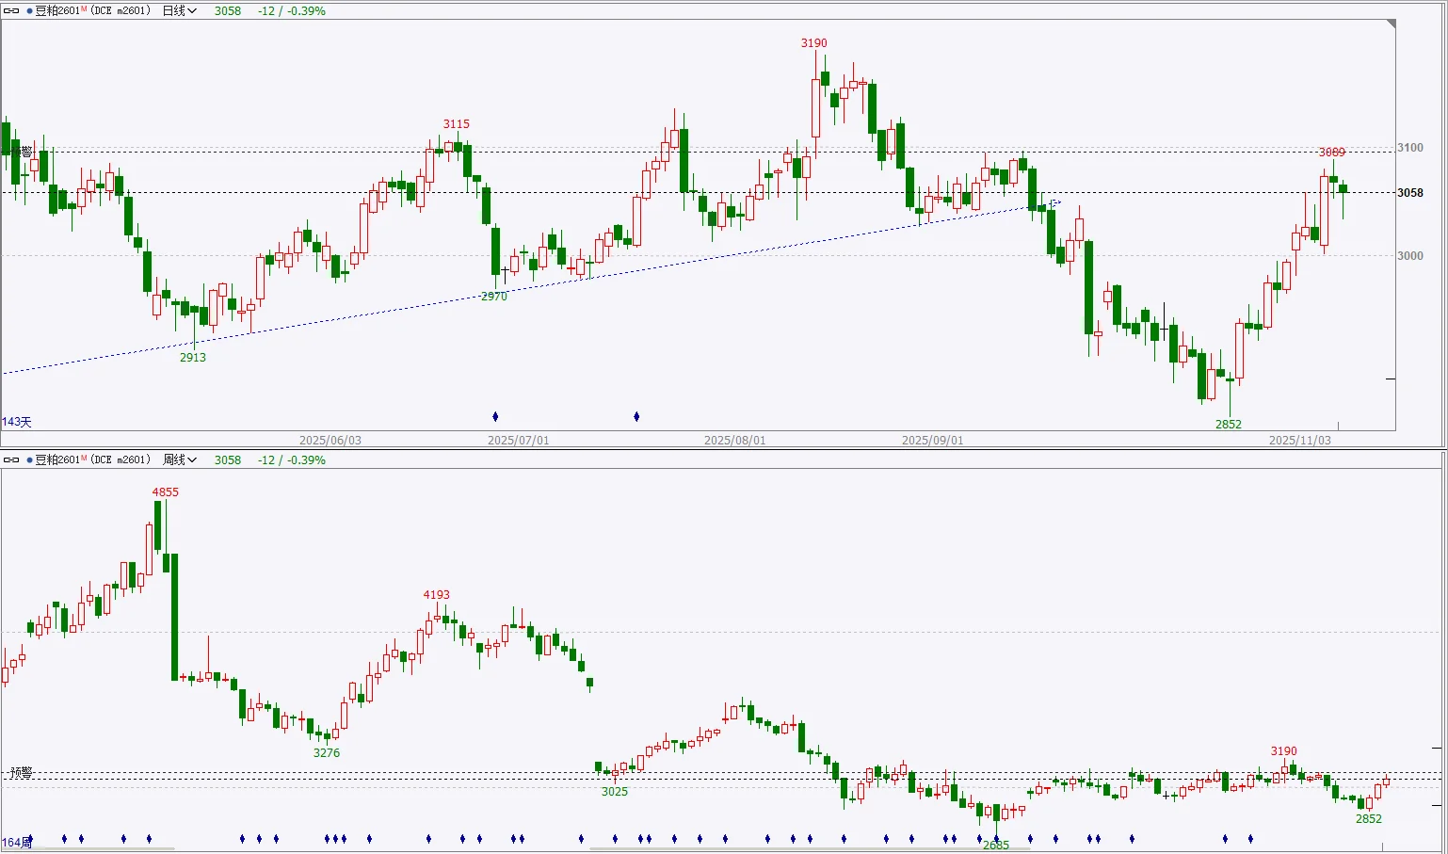Click the 3190 high label on the weekly chart

coord(1284,752)
